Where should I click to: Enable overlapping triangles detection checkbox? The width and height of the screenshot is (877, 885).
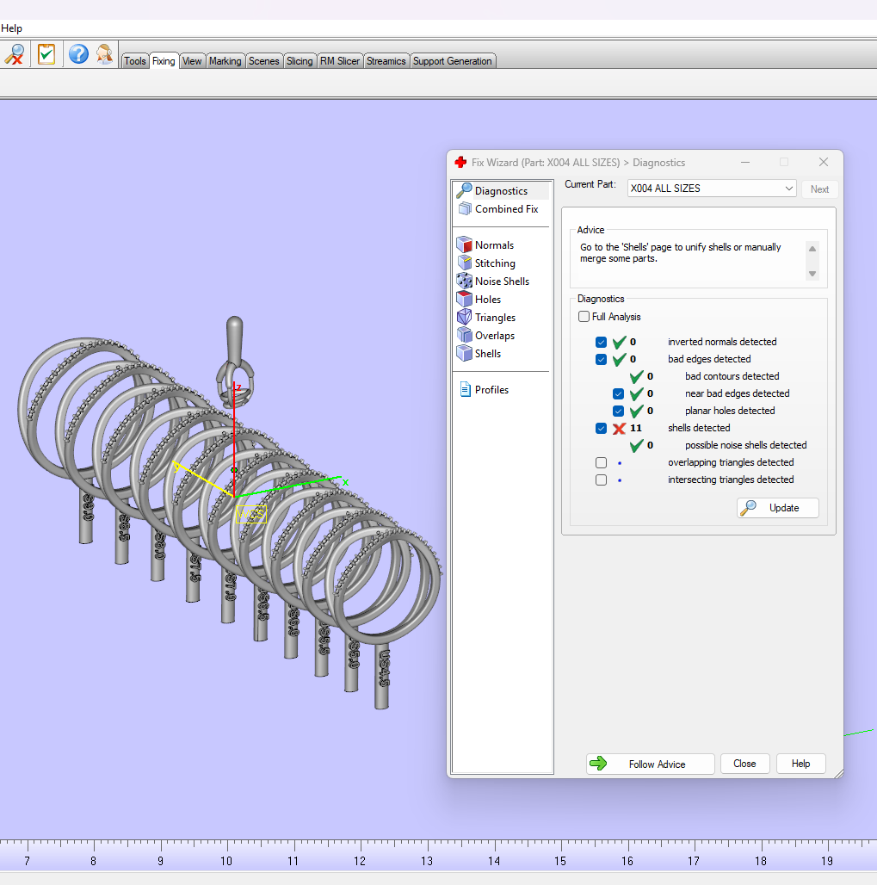point(601,462)
